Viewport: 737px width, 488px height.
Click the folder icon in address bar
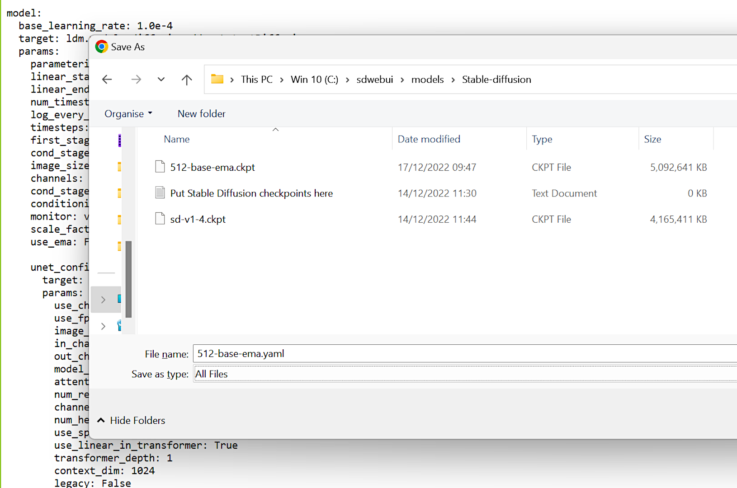coord(217,79)
